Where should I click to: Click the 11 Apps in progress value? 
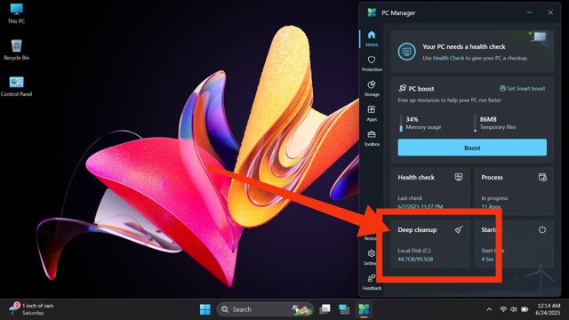click(491, 206)
